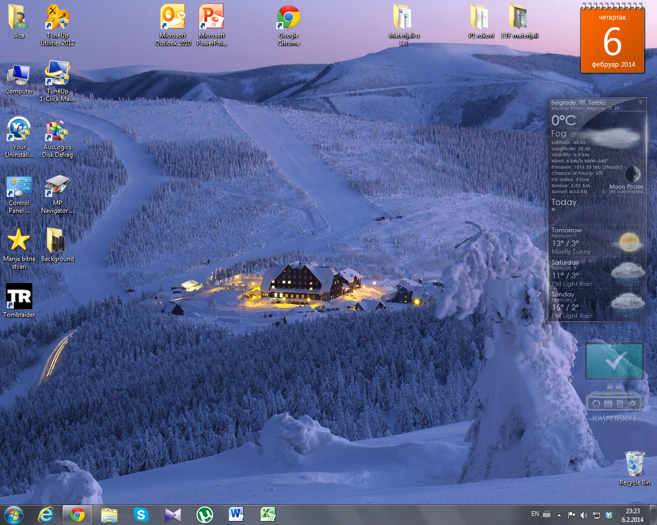657x525 pixels.
Task: Open the taskbar clock showing 23:23
Action: coord(632,515)
